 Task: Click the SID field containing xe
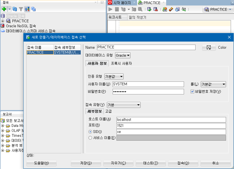[x=171, y=132]
